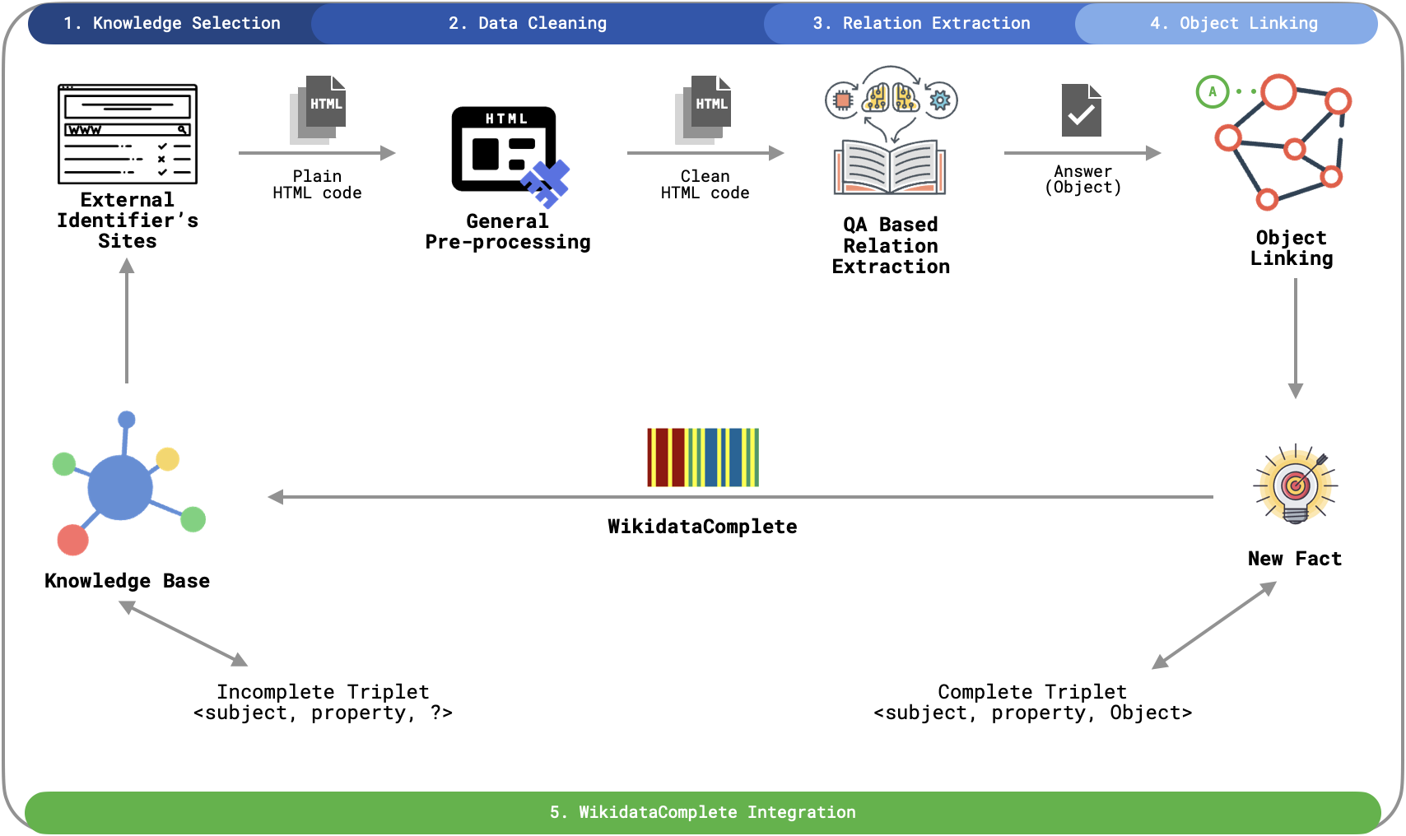Click the Plain HTML code label
1406x836 pixels.
[x=318, y=184]
